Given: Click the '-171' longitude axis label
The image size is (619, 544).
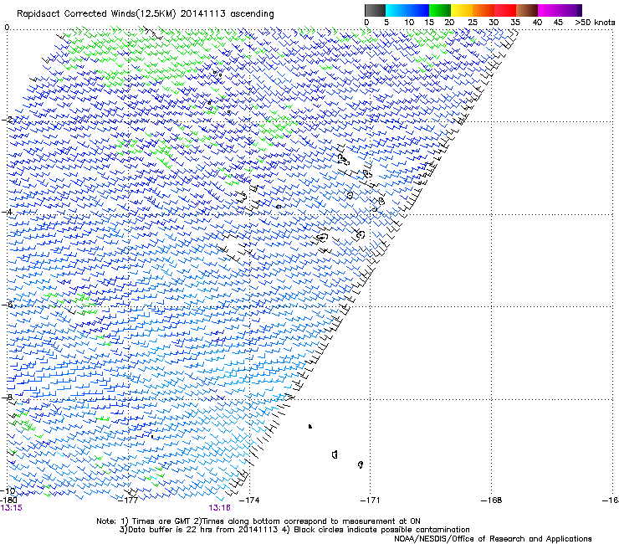Looking at the screenshot, I should (370, 500).
